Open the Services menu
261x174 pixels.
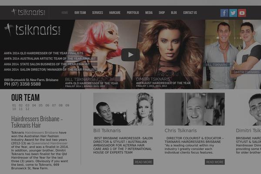pyautogui.click(x=97, y=13)
